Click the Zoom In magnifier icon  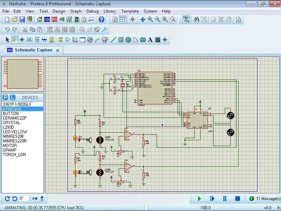[149, 19]
